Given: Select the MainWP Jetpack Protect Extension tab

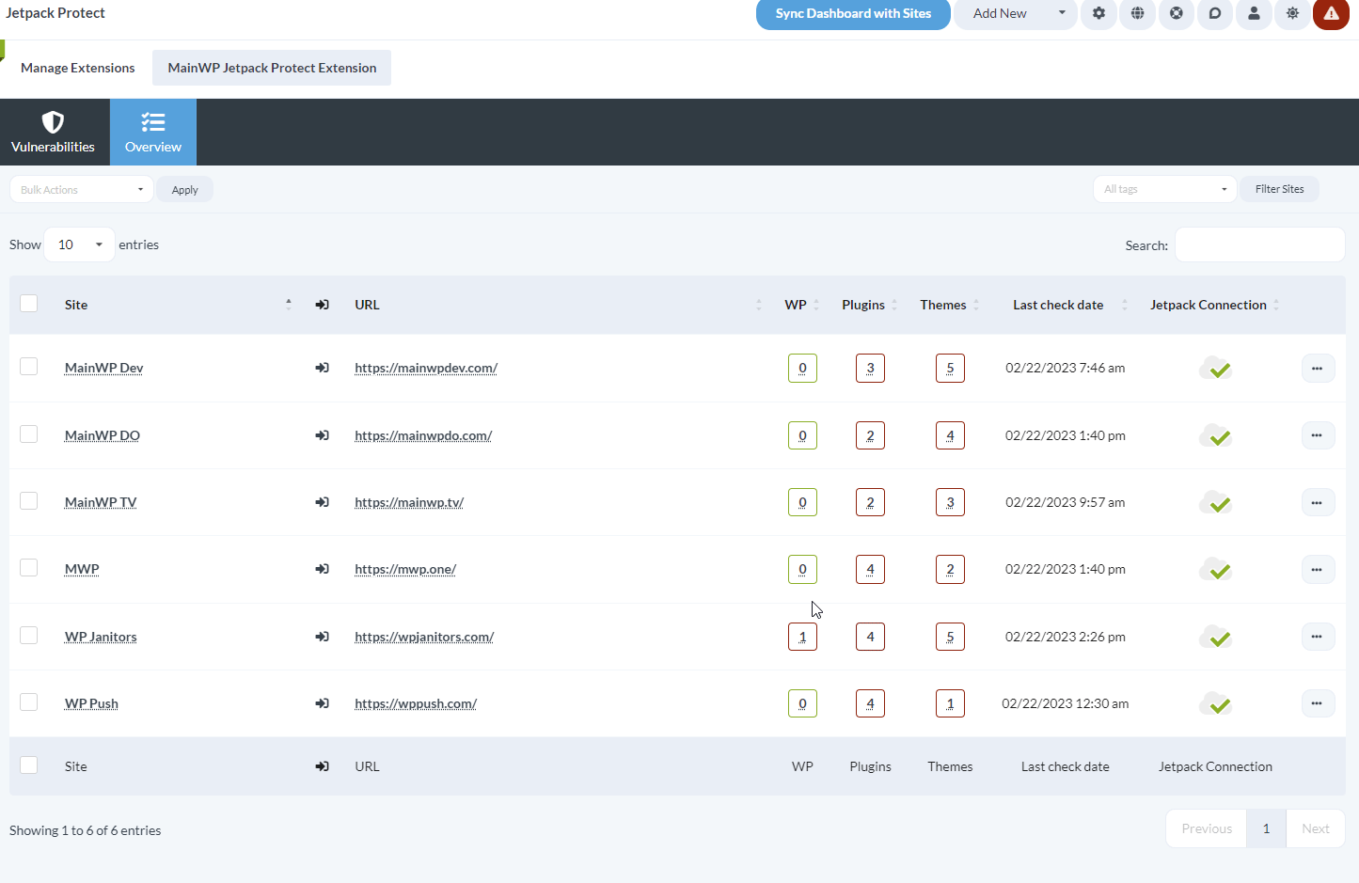Looking at the screenshot, I should (x=271, y=67).
